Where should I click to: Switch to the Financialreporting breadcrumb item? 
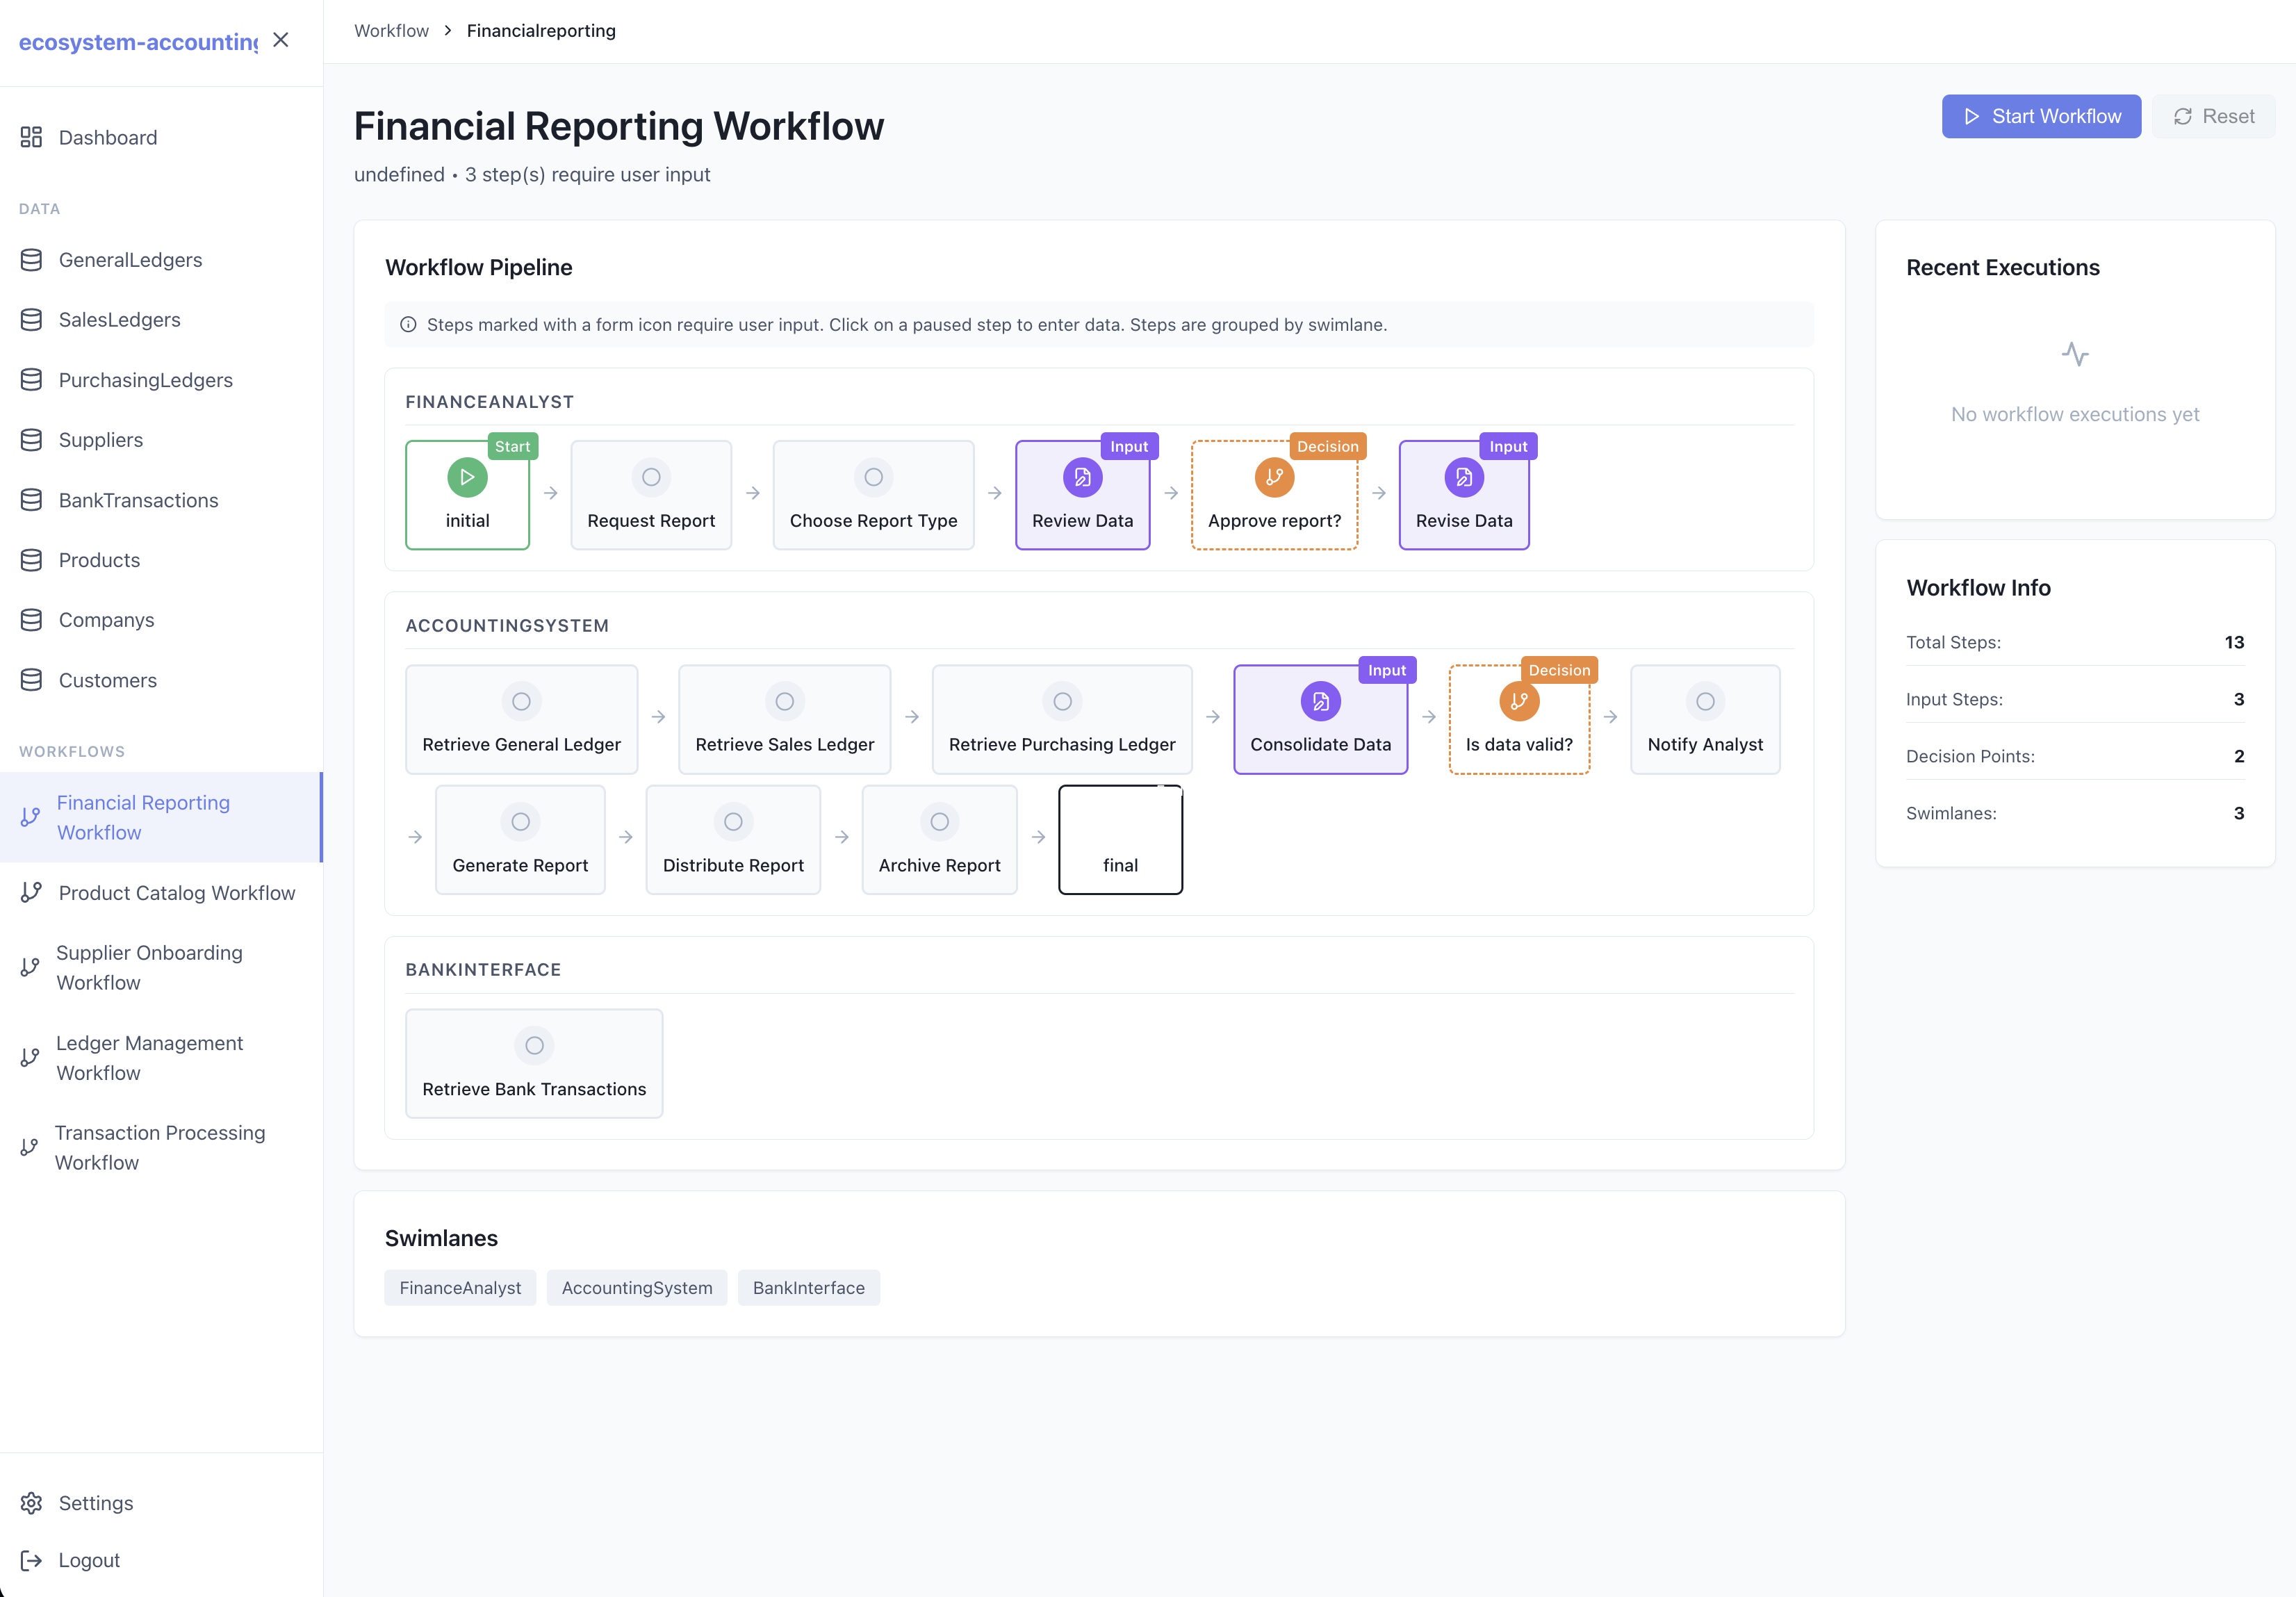click(x=541, y=30)
